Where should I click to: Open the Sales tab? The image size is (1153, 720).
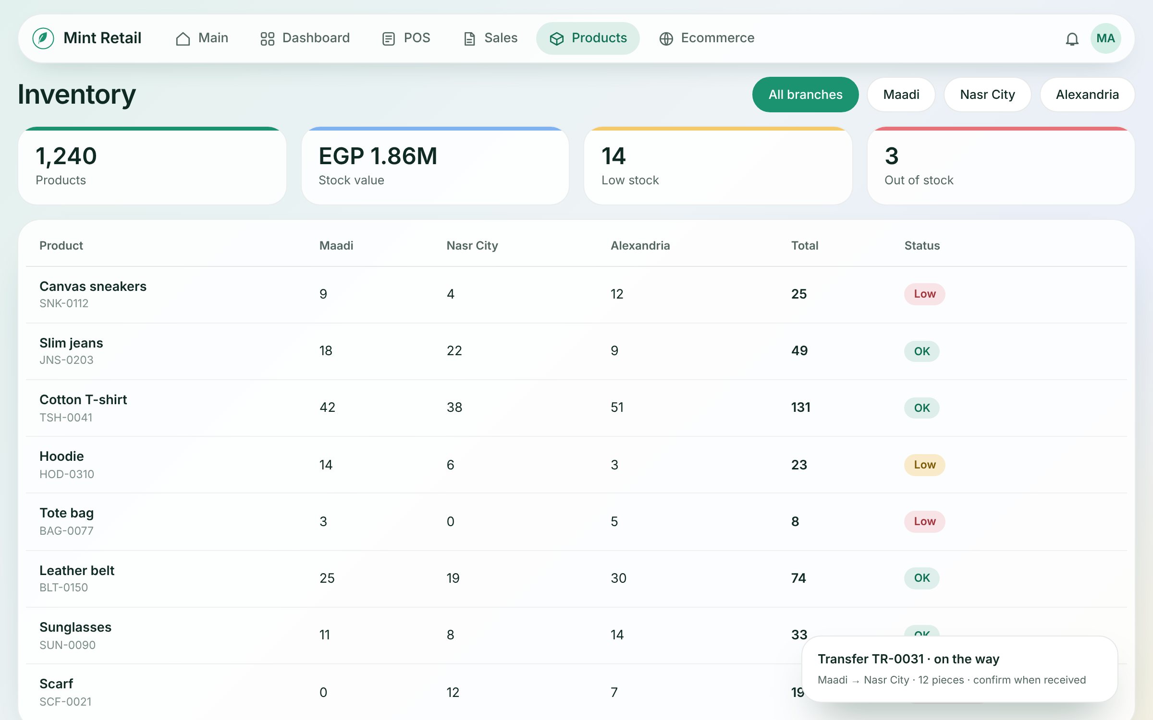coord(491,38)
